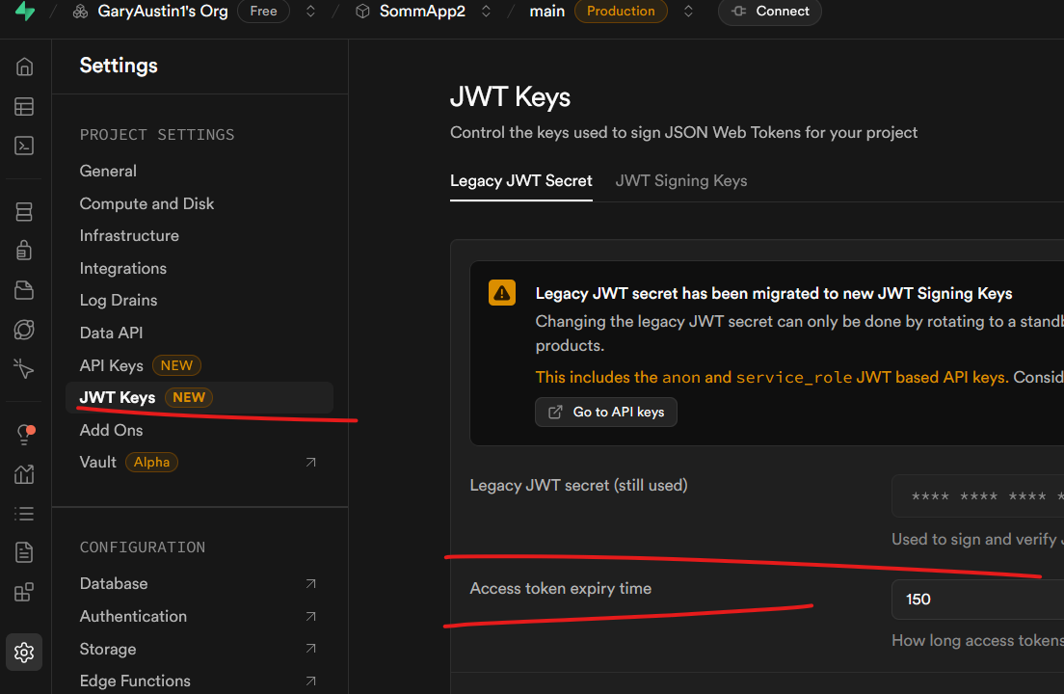This screenshot has width=1064, height=694.
Task: Open Project Settings gear icon
Action: click(x=24, y=652)
